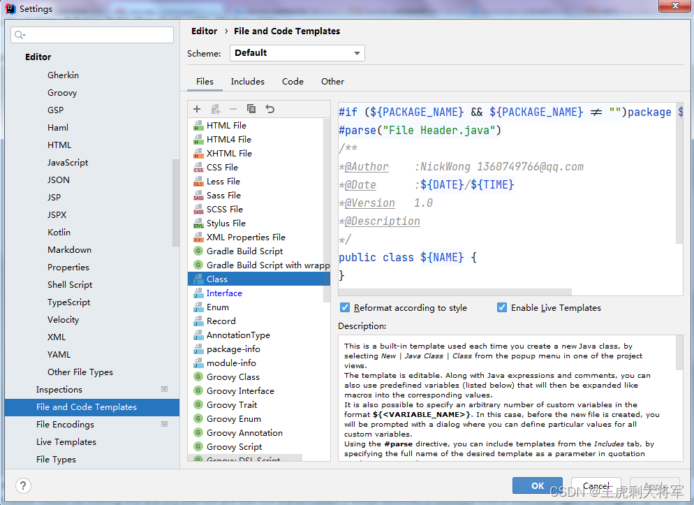Select File Types in settings tree

(57, 460)
